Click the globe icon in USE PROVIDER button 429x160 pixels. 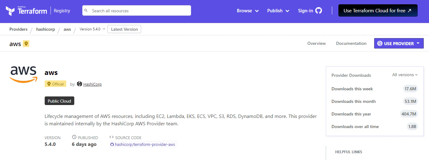coord(380,43)
